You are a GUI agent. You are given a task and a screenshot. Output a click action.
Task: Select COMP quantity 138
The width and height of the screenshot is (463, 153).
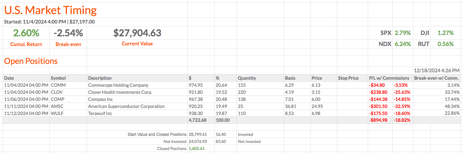coord(241,99)
